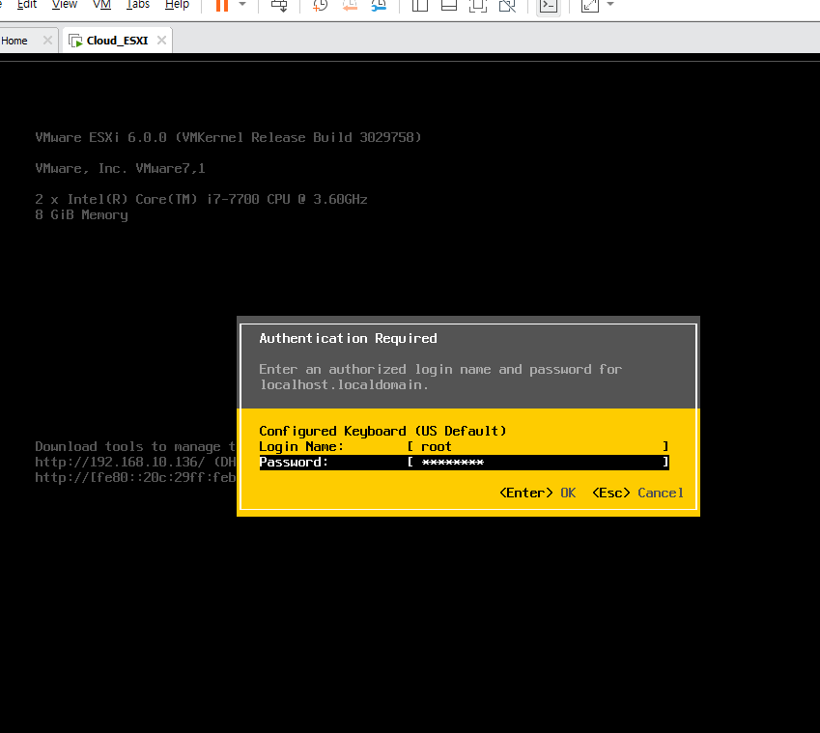The height and width of the screenshot is (733, 820).
Task: Click the Esc Cancel option
Action: (637, 493)
